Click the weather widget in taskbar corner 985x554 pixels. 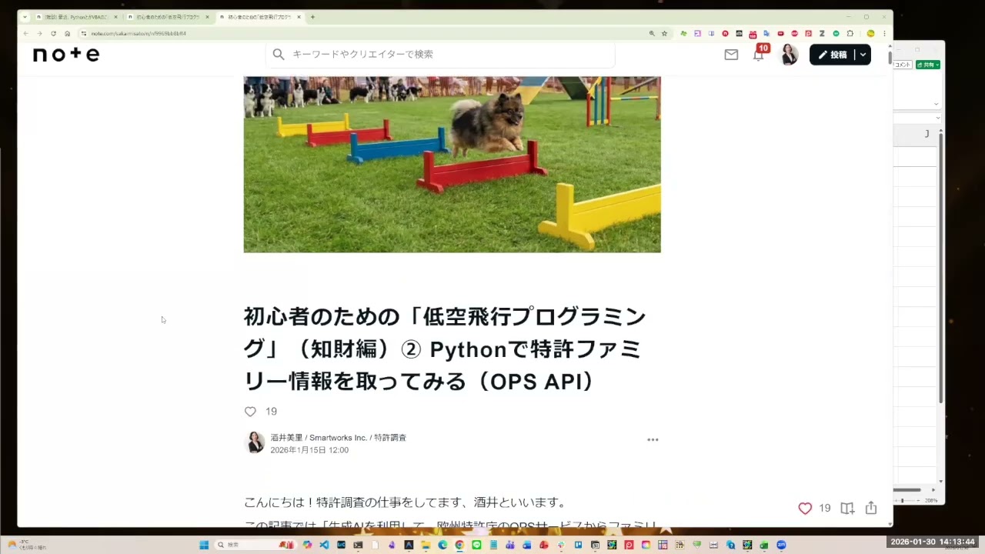tap(26, 545)
